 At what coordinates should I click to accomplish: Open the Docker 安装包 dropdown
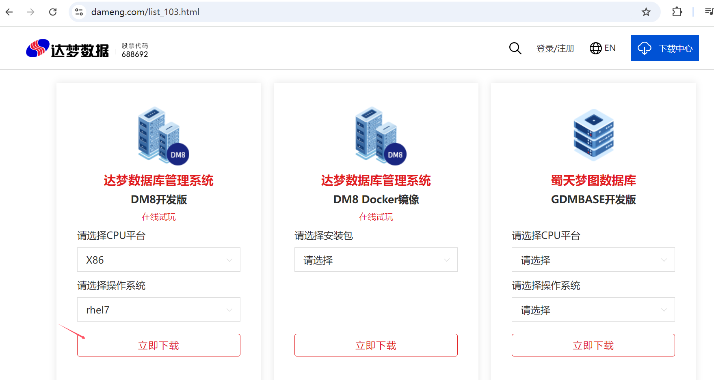(376, 260)
